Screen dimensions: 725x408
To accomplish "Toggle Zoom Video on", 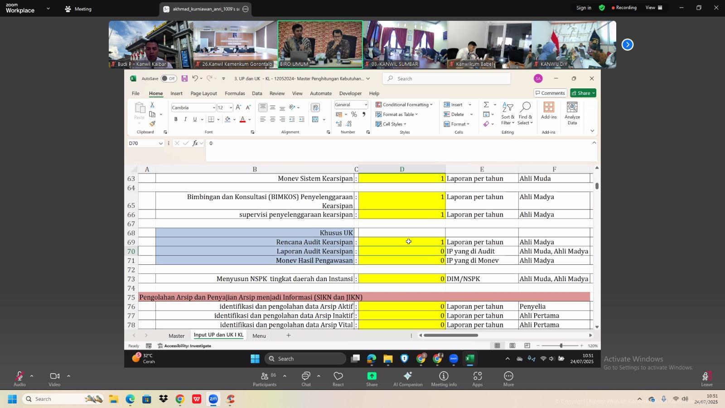I will pos(54,379).
